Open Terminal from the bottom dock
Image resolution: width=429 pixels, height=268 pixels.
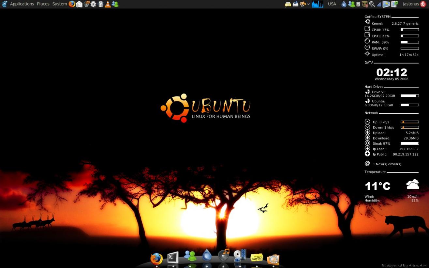point(173,258)
